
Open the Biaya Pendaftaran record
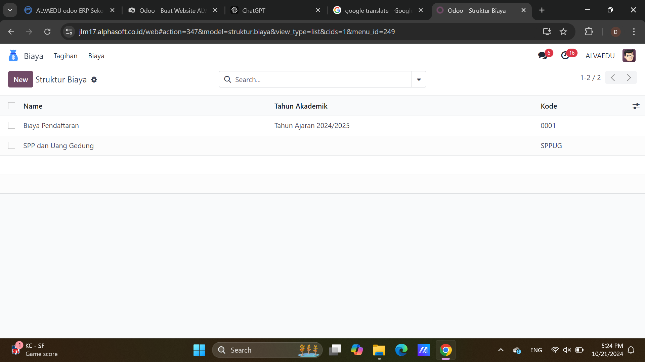51,126
